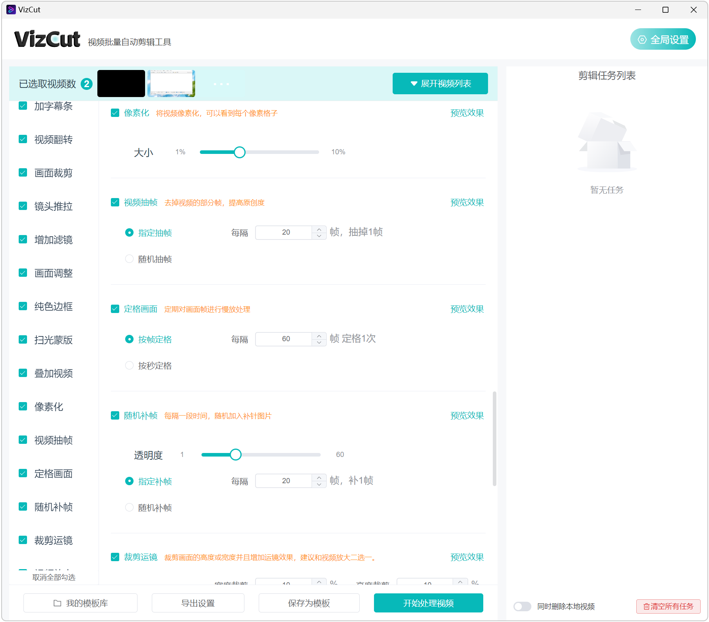
Task: Click 预览效果 for 视频抽帧
Action: (467, 202)
